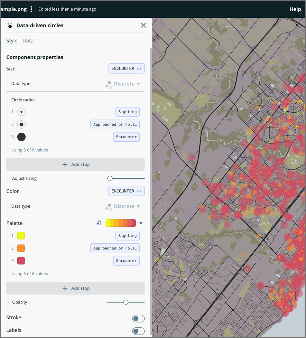Select the Style tab

(x=12, y=41)
